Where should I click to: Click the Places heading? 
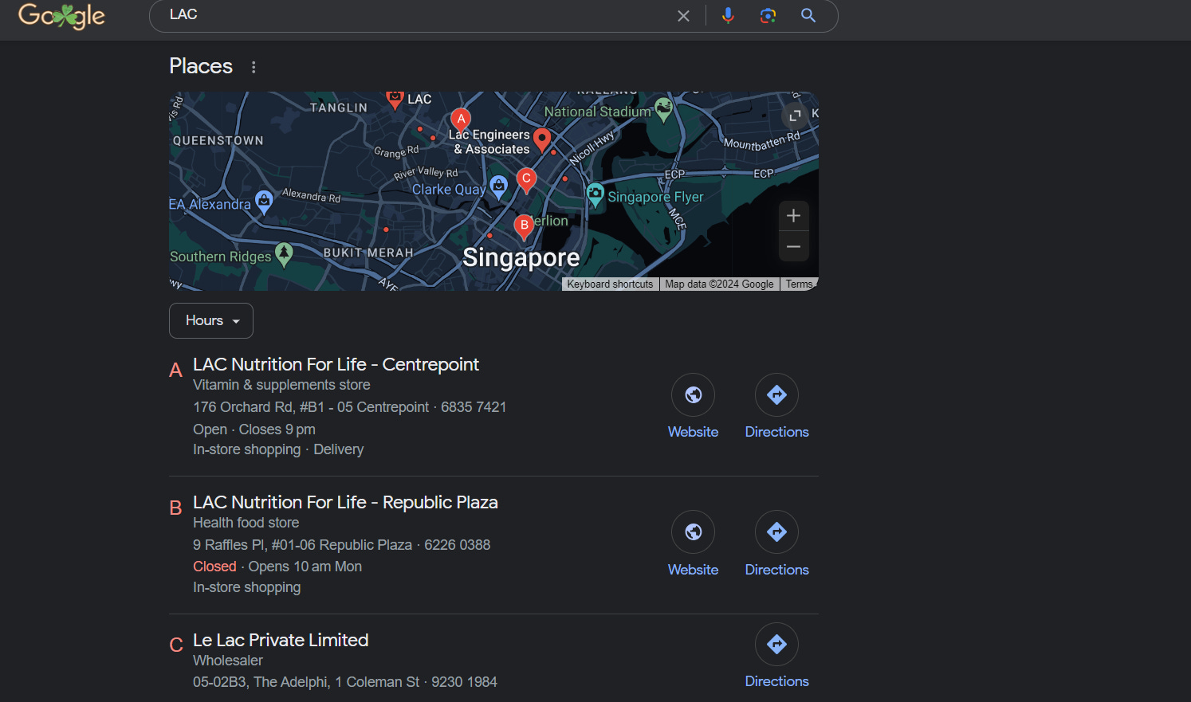201,66
